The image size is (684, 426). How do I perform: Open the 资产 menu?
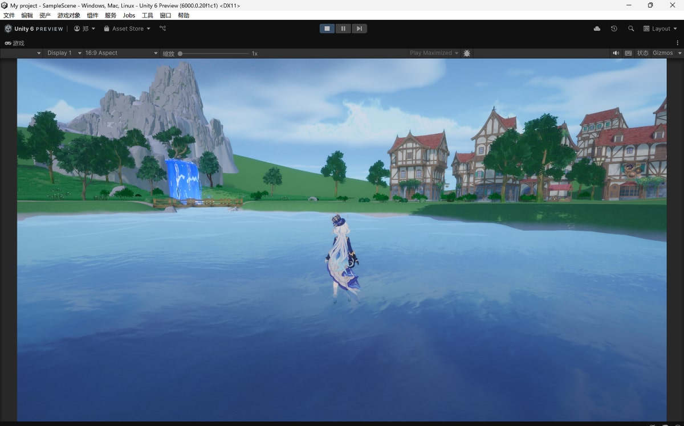(x=45, y=15)
